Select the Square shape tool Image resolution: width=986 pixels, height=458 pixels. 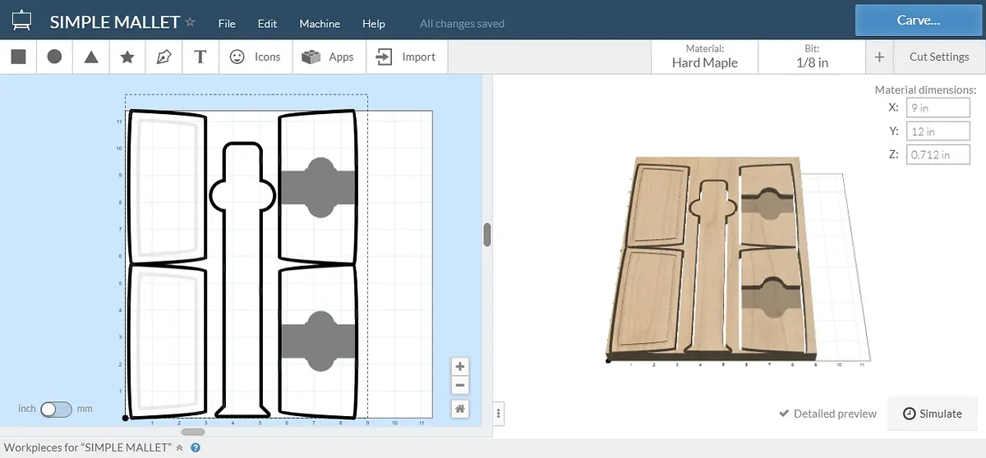(x=18, y=57)
